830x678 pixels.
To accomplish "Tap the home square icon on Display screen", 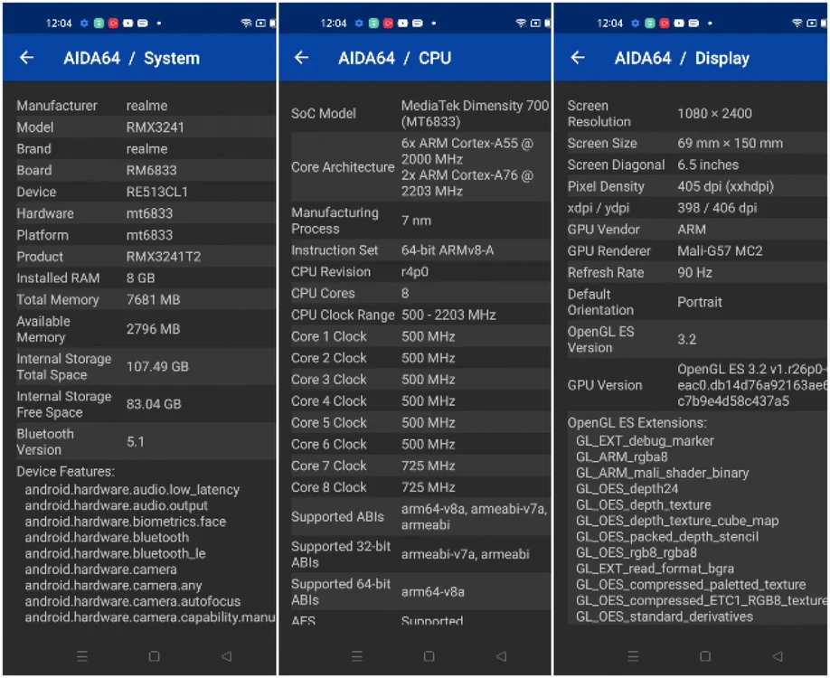I will point(705,656).
